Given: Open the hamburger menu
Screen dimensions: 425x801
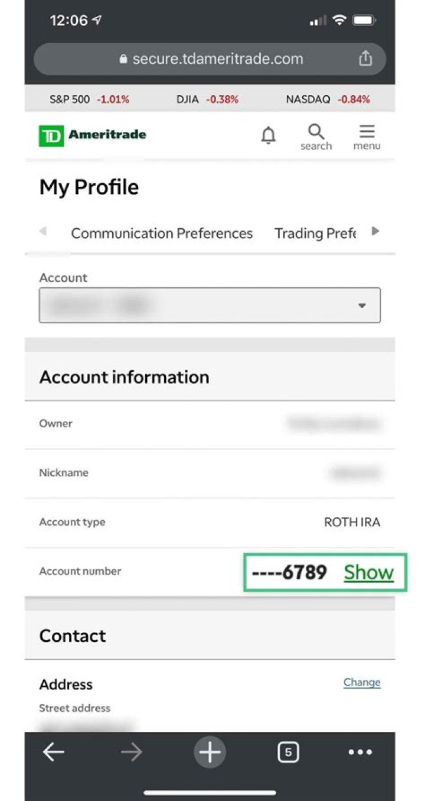Looking at the screenshot, I should (x=367, y=137).
